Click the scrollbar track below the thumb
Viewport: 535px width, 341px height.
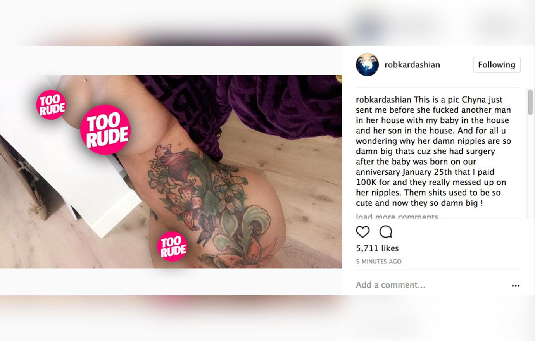pyautogui.click(x=530, y=167)
